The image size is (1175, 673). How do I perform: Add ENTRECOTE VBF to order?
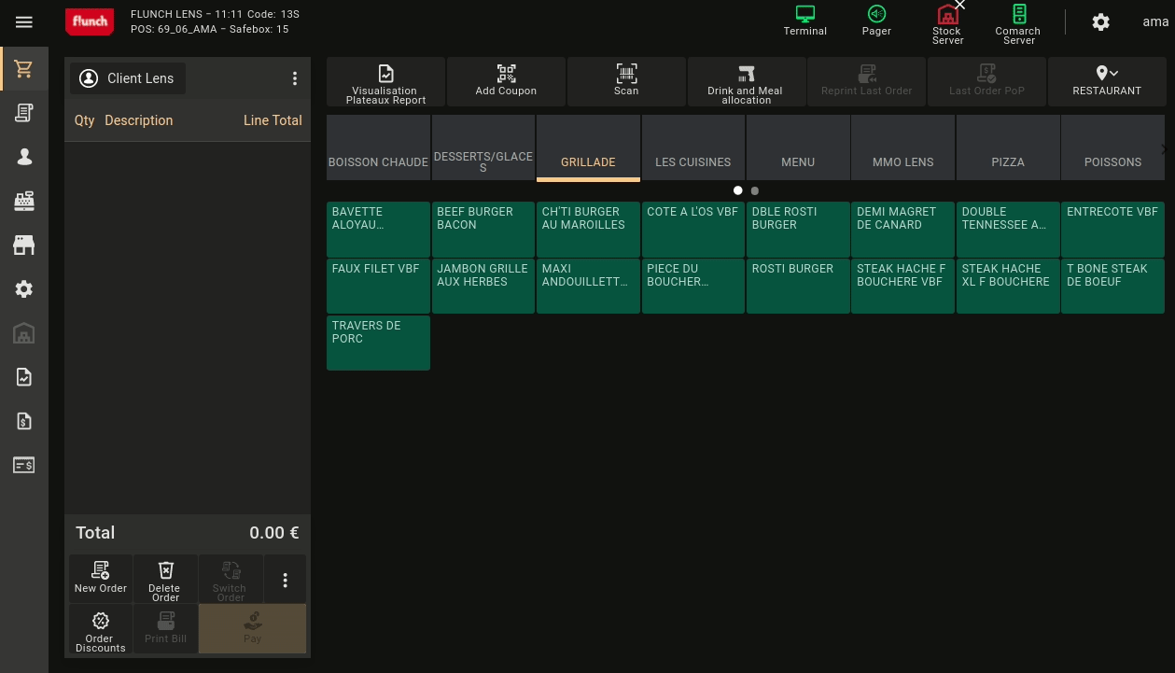pos(1112,230)
